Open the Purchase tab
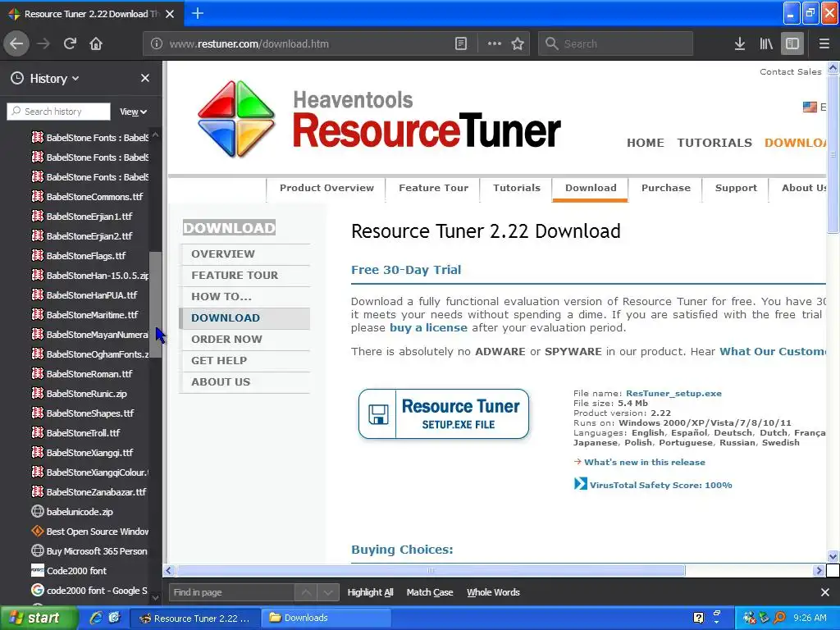840x630 pixels. pyautogui.click(x=666, y=188)
